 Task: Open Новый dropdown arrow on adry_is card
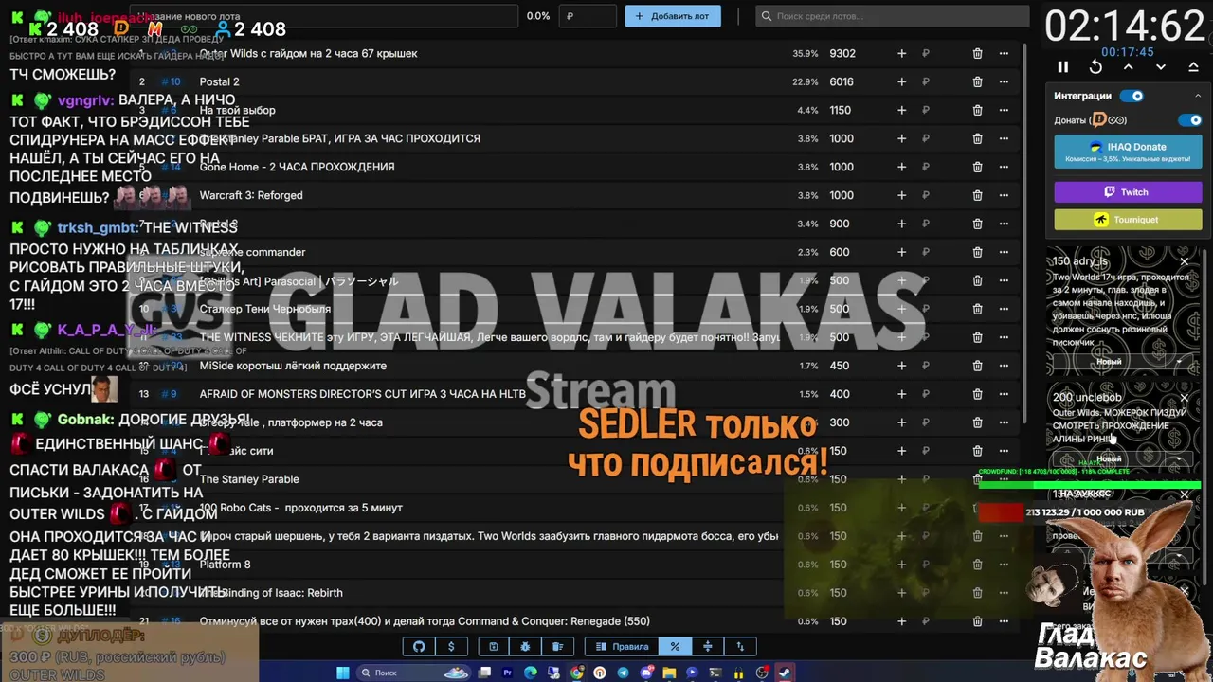(x=1179, y=362)
